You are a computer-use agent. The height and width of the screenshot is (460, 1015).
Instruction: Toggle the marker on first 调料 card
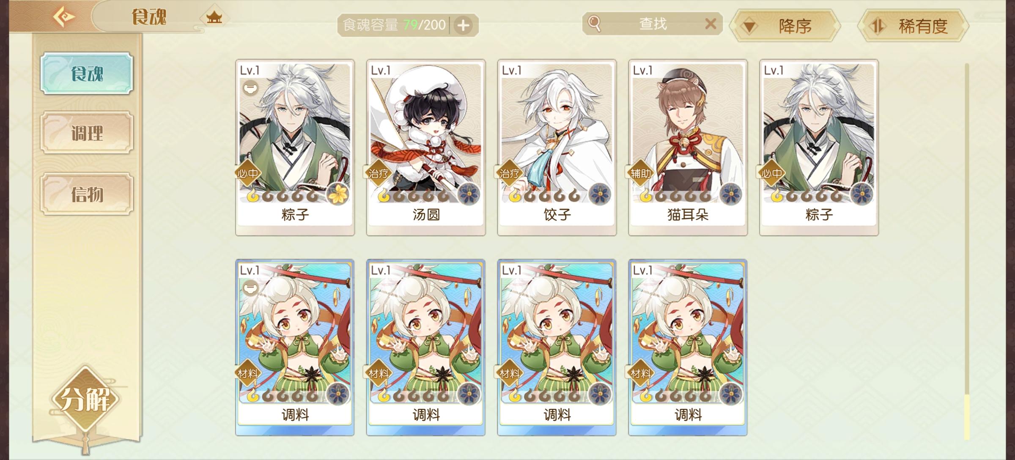coord(251,288)
